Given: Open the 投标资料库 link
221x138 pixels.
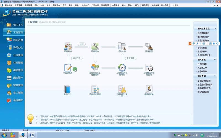Looking at the screenshot, I should (x=202, y=52).
